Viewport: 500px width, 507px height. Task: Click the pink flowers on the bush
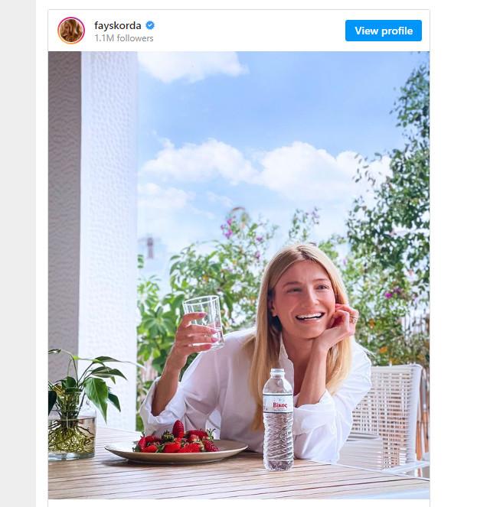(227, 227)
